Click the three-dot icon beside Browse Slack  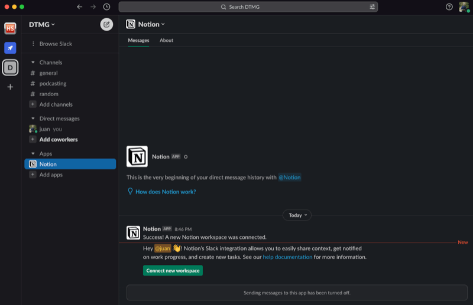tap(33, 44)
